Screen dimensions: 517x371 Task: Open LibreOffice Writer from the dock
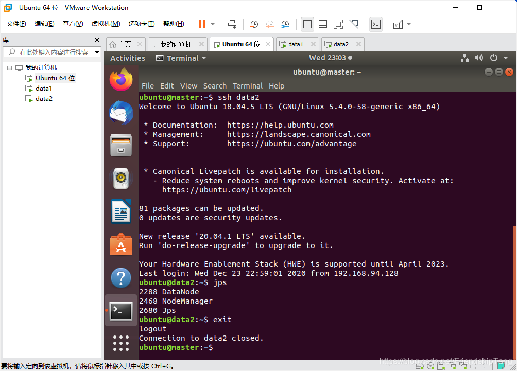pyautogui.click(x=121, y=211)
